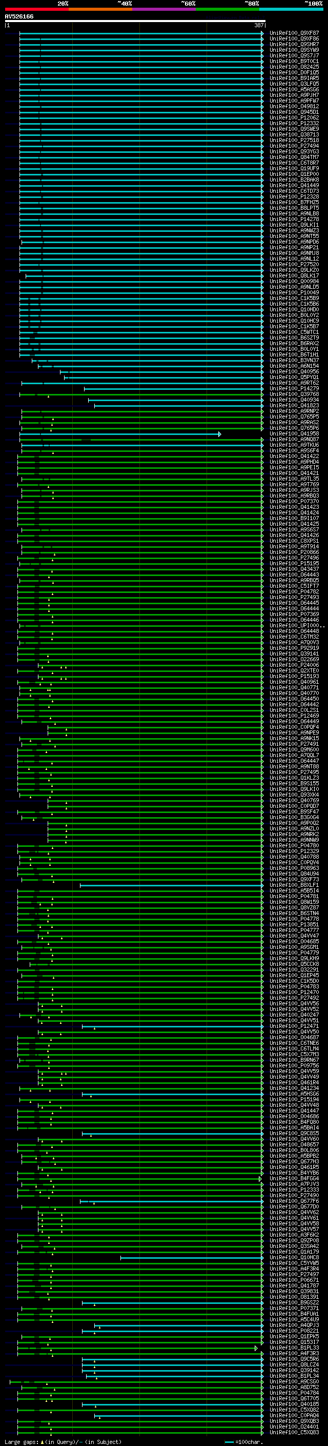Screen dimensions: 328x1446
Task: Select the UniRef100_P07370 label
Action: pos(294,501)
